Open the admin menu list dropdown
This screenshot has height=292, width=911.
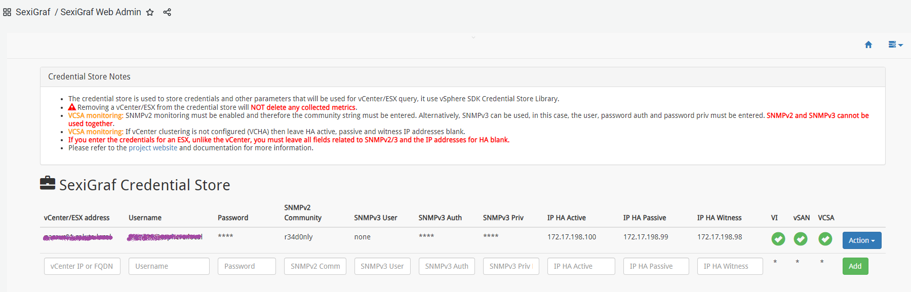895,45
